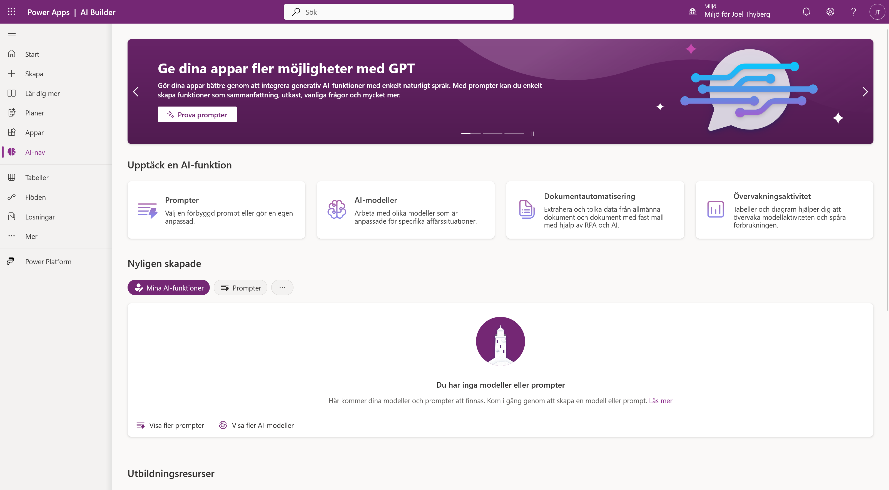Click the Power Apps title link
The height and width of the screenshot is (490, 889).
(48, 12)
